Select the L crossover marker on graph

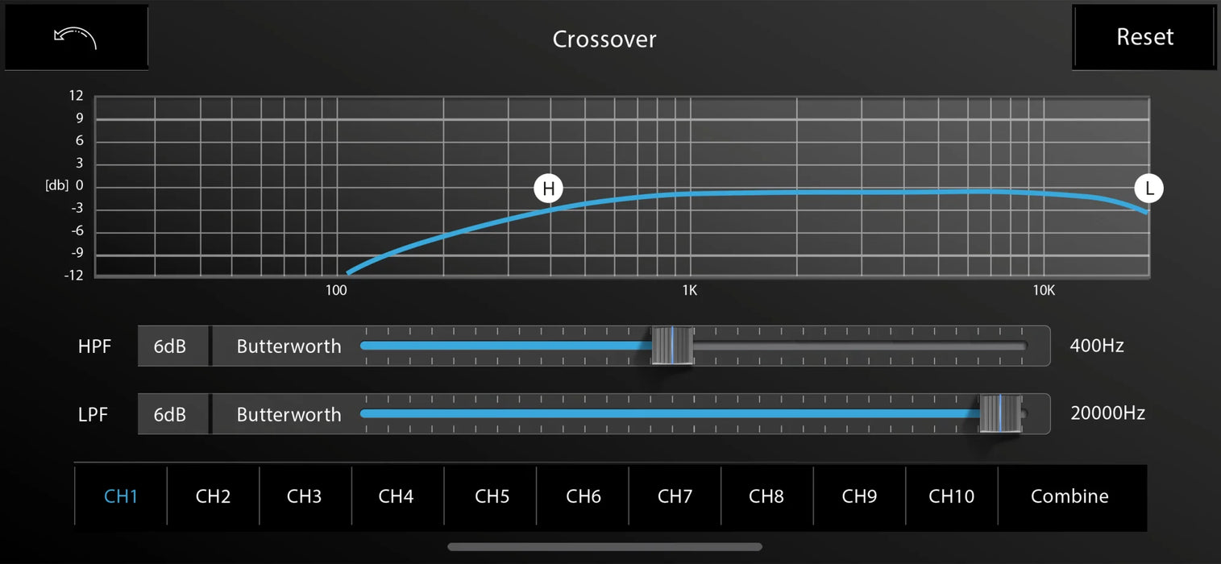tap(1149, 189)
